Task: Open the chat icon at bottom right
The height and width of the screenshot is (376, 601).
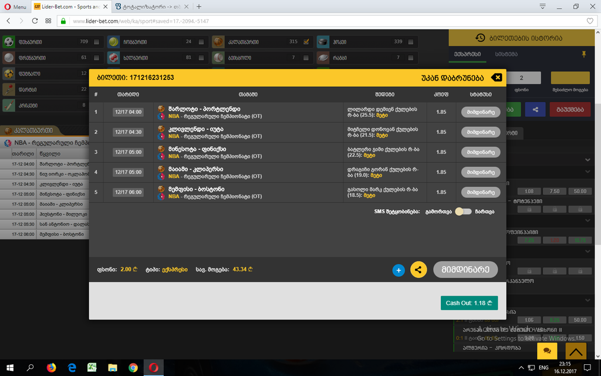Action: coord(547,351)
